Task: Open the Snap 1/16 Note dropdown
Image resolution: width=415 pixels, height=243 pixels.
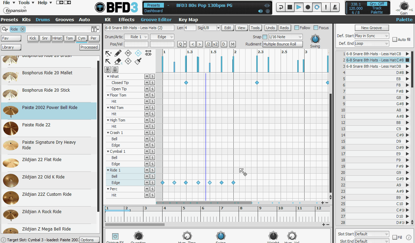Action: tap(285, 37)
